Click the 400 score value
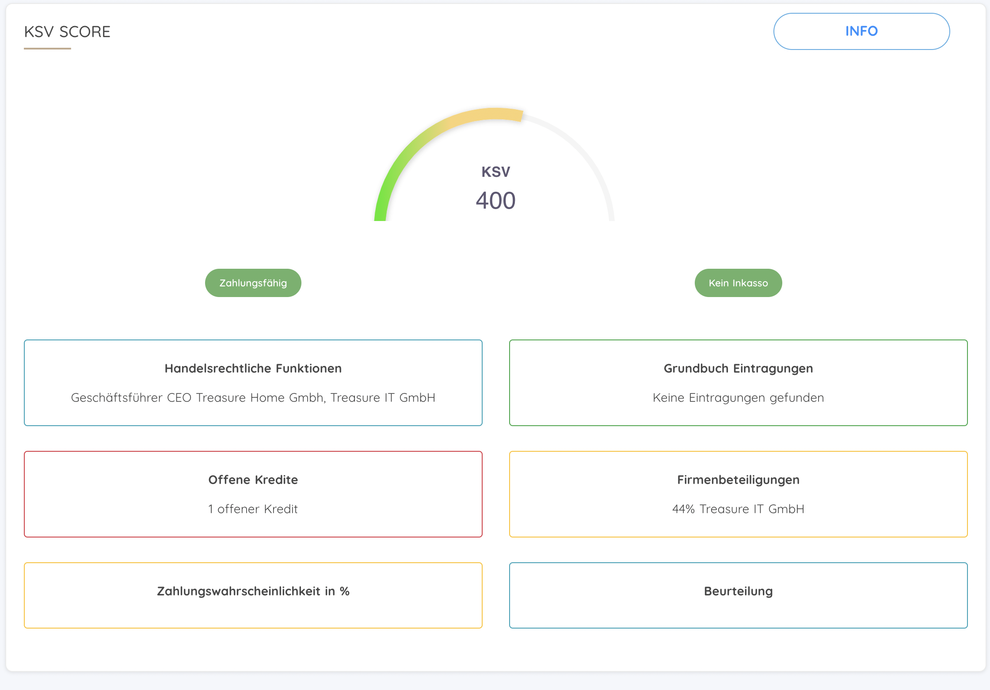 495,201
